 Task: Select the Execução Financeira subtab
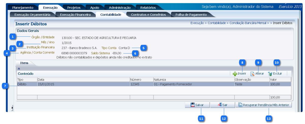tap(75, 15)
